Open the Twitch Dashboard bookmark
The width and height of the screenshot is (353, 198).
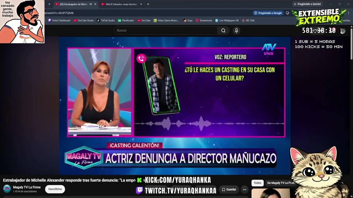click(x=59, y=20)
